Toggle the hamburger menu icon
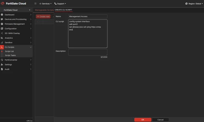This screenshot has height=122, width=204. [35, 4]
